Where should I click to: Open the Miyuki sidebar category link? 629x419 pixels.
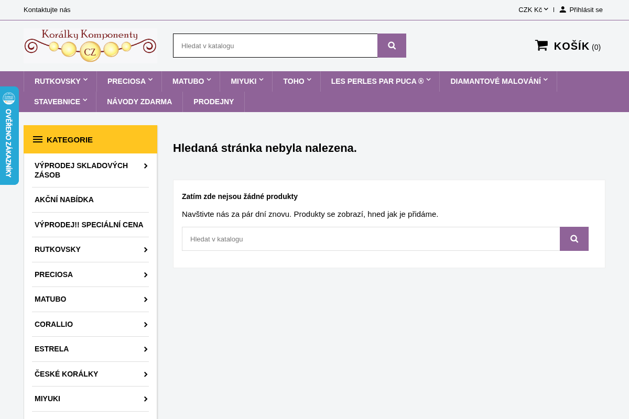[x=47, y=399]
